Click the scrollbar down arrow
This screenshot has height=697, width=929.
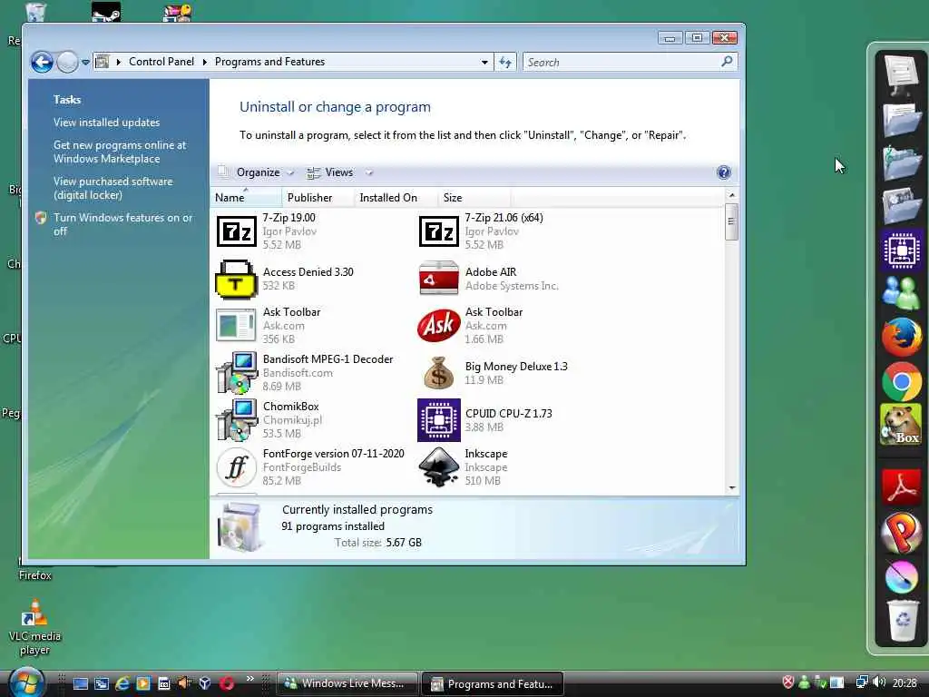732,487
